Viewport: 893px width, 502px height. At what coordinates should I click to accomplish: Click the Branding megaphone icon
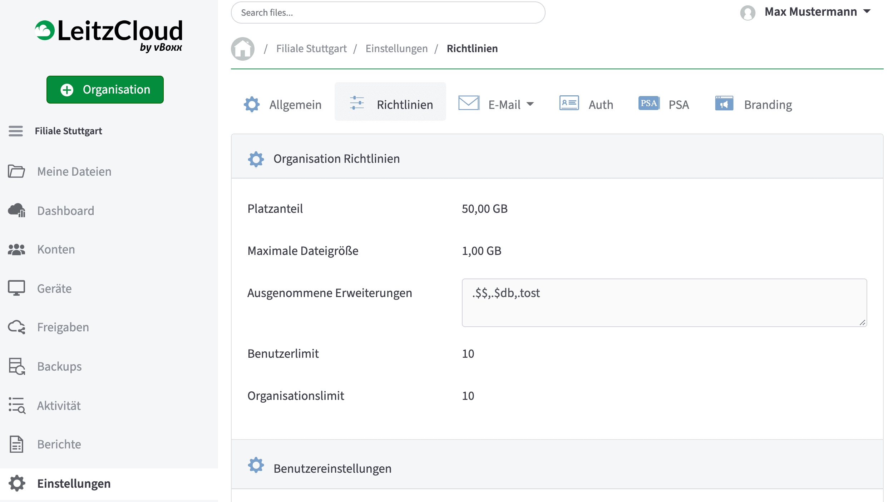[x=724, y=103]
